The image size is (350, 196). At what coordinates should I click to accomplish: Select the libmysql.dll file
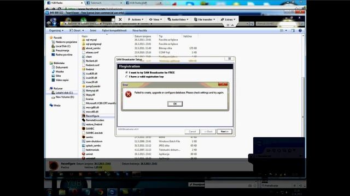pyautogui.click(x=90, y=90)
